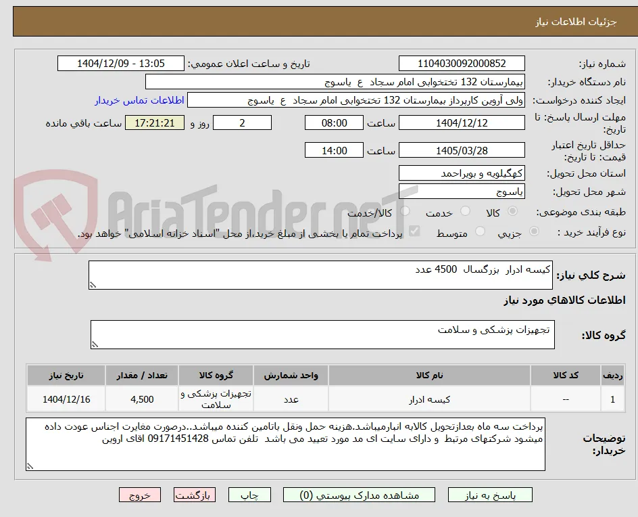The height and width of the screenshot is (517, 638).
Task: Click the توضیحات خریدار text area
Action: [x=286, y=444]
